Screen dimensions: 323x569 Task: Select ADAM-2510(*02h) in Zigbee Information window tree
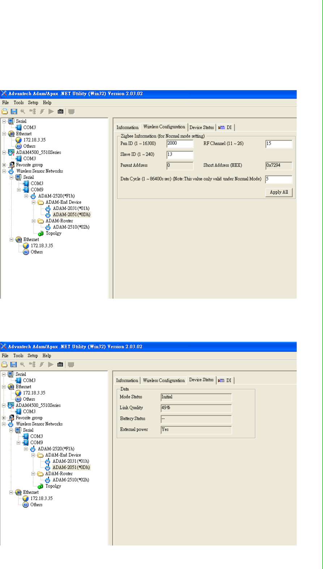pos(71,227)
